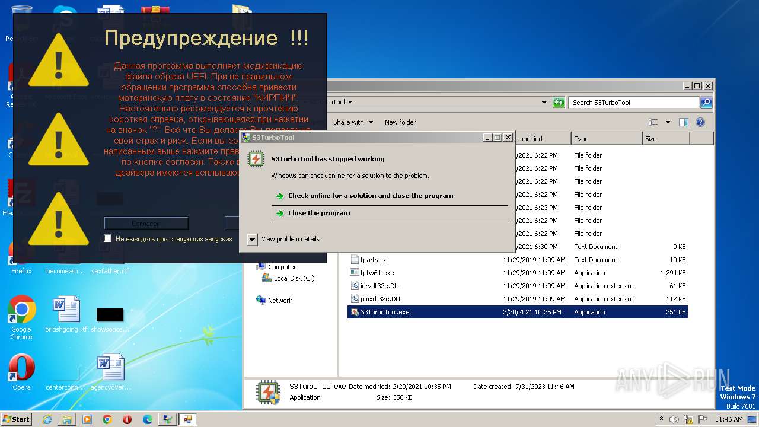Sort by Type column header

coord(607,139)
